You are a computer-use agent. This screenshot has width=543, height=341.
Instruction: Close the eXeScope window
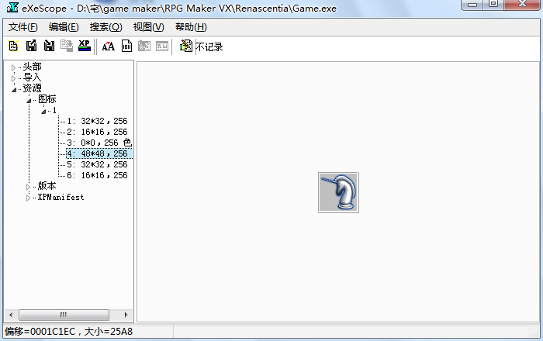522,5
